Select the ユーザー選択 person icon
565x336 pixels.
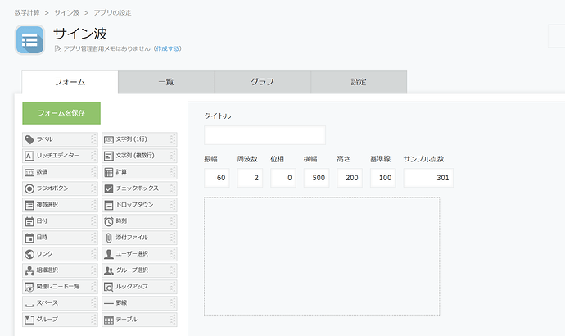click(x=109, y=254)
